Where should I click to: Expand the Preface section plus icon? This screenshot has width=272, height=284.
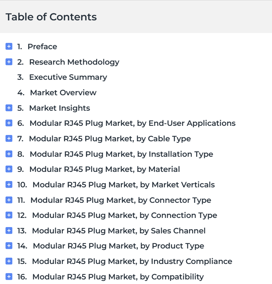[9, 46]
